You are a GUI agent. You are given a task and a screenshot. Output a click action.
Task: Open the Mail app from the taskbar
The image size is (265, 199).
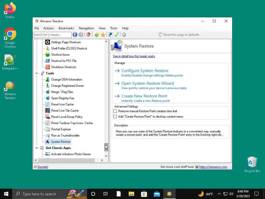157,194
